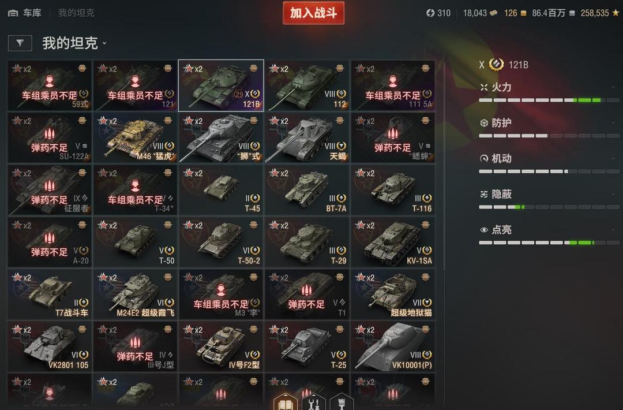The height and width of the screenshot is (410, 623).
Task: Select the 天蝎 tier VIII tank
Action: click(307, 137)
